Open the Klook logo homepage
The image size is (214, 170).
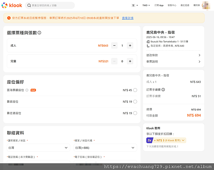pyautogui.click(x=12, y=5)
